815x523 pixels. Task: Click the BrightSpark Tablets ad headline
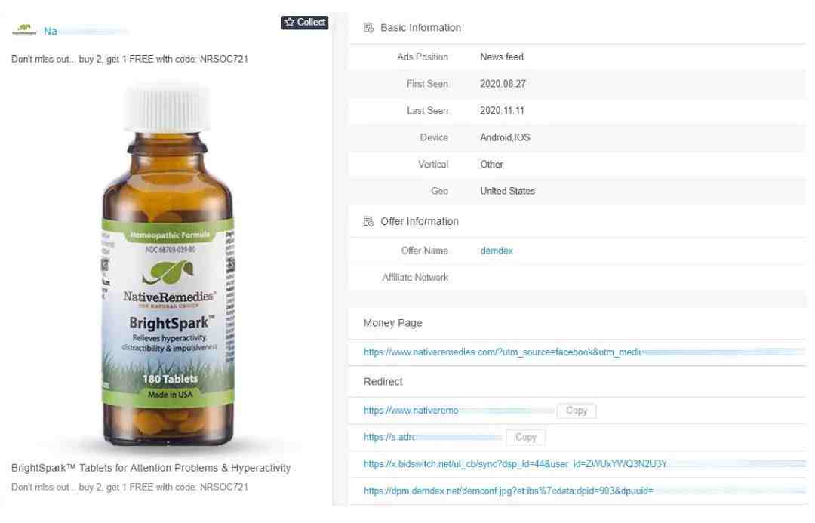(x=151, y=469)
